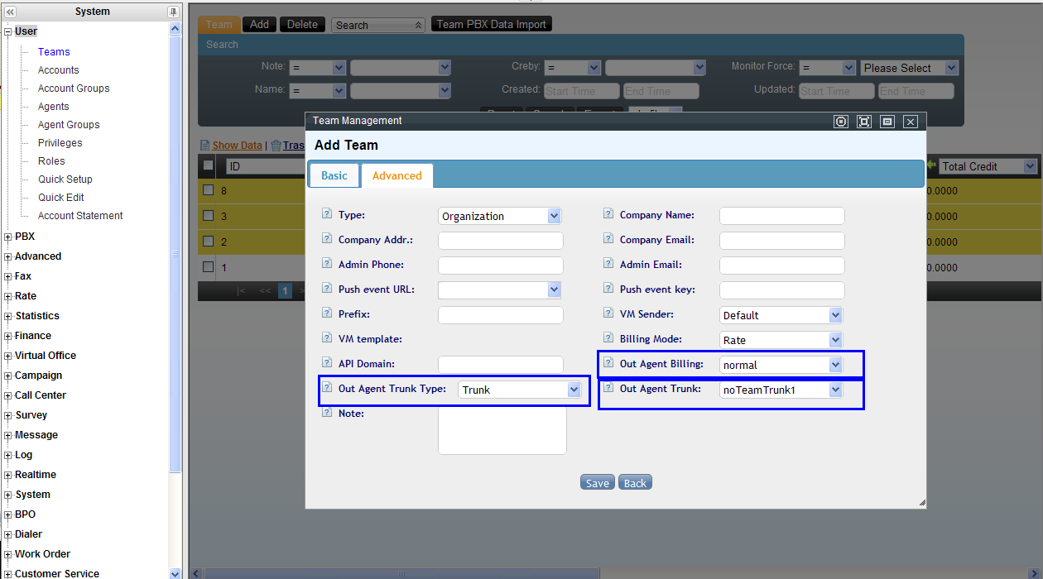
Task: Check the checkbox for row ID 8
Action: click(209, 190)
